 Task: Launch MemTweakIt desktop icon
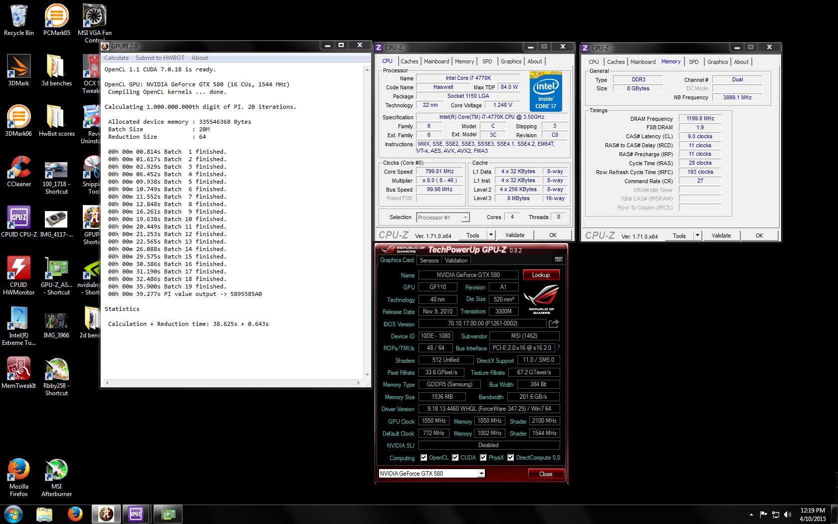click(19, 373)
